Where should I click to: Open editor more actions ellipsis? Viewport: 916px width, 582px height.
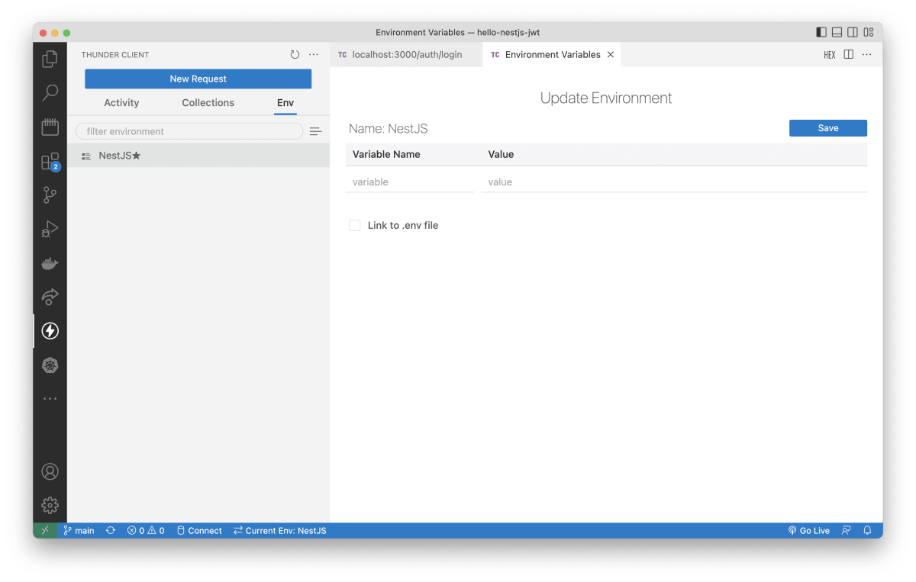click(866, 55)
